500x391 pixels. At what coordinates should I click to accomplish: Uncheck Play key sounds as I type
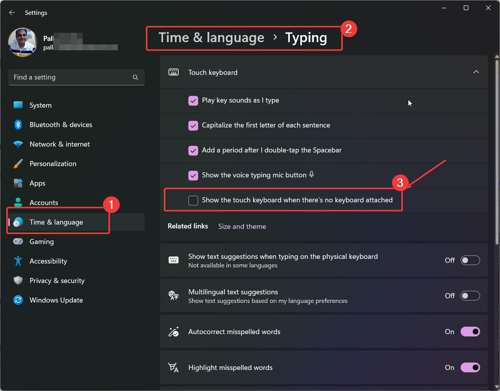point(193,101)
